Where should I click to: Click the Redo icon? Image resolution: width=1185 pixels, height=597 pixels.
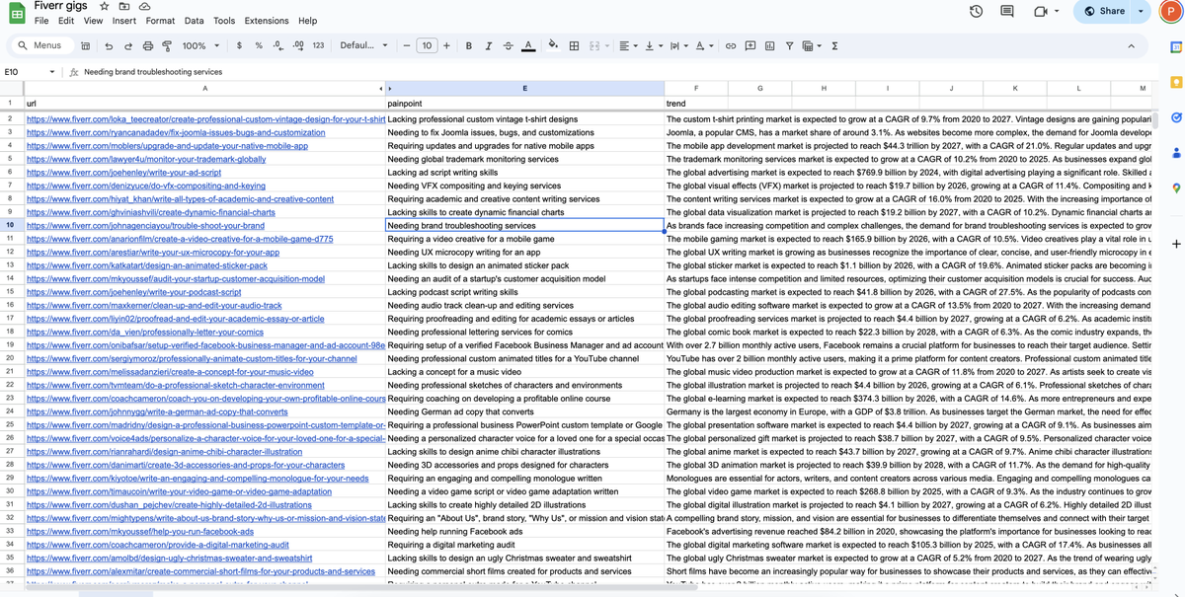[x=127, y=45]
